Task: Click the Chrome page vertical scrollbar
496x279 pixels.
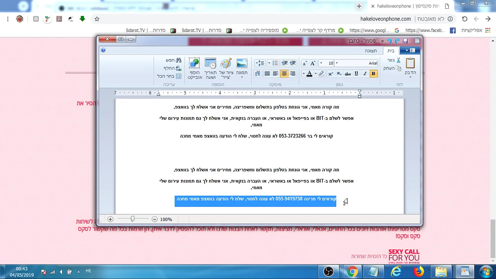Action: (x=493, y=238)
